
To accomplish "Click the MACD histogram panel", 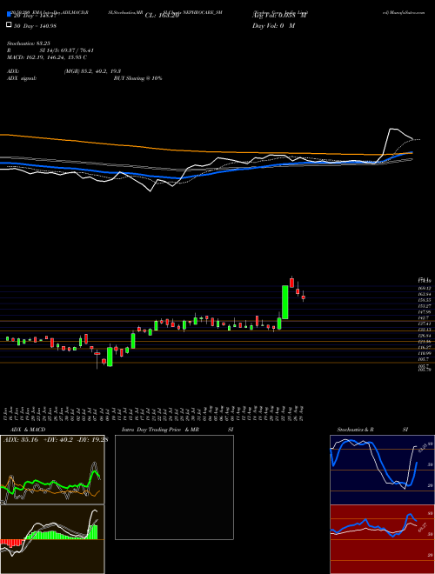I will pos(52,539).
